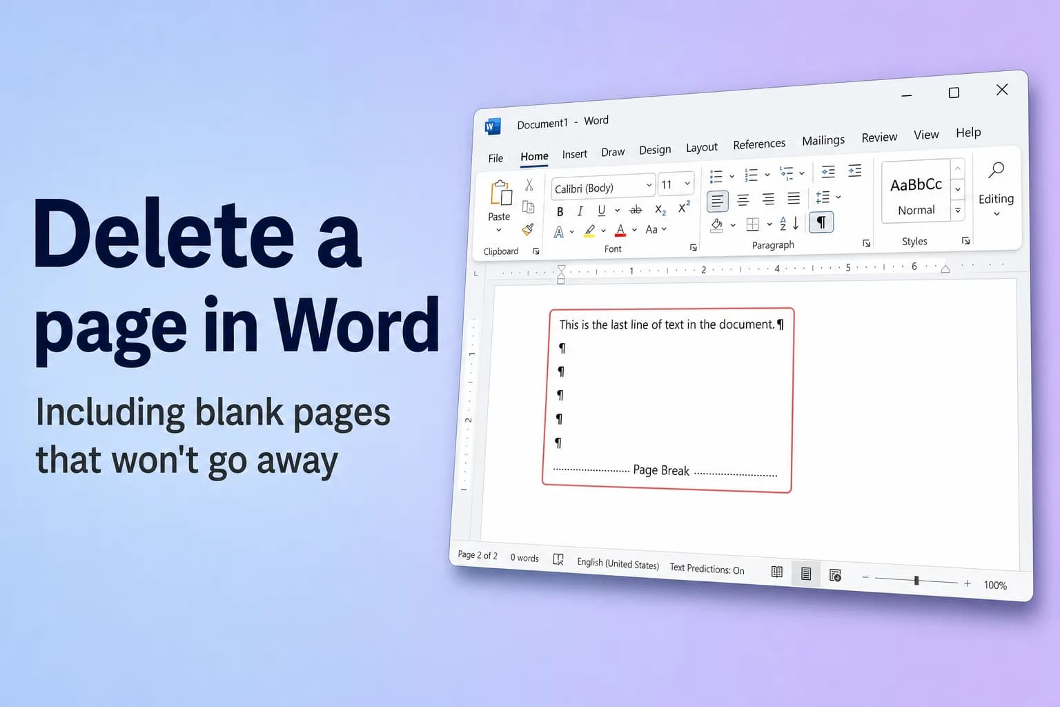
Task: Justify the paragraph text
Action: 794,198
